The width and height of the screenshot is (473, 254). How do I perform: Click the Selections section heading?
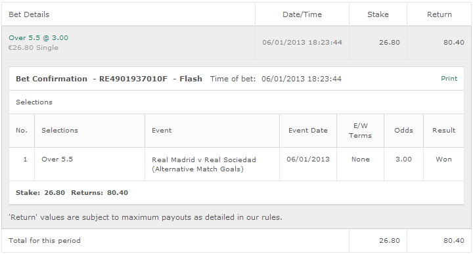tap(34, 102)
